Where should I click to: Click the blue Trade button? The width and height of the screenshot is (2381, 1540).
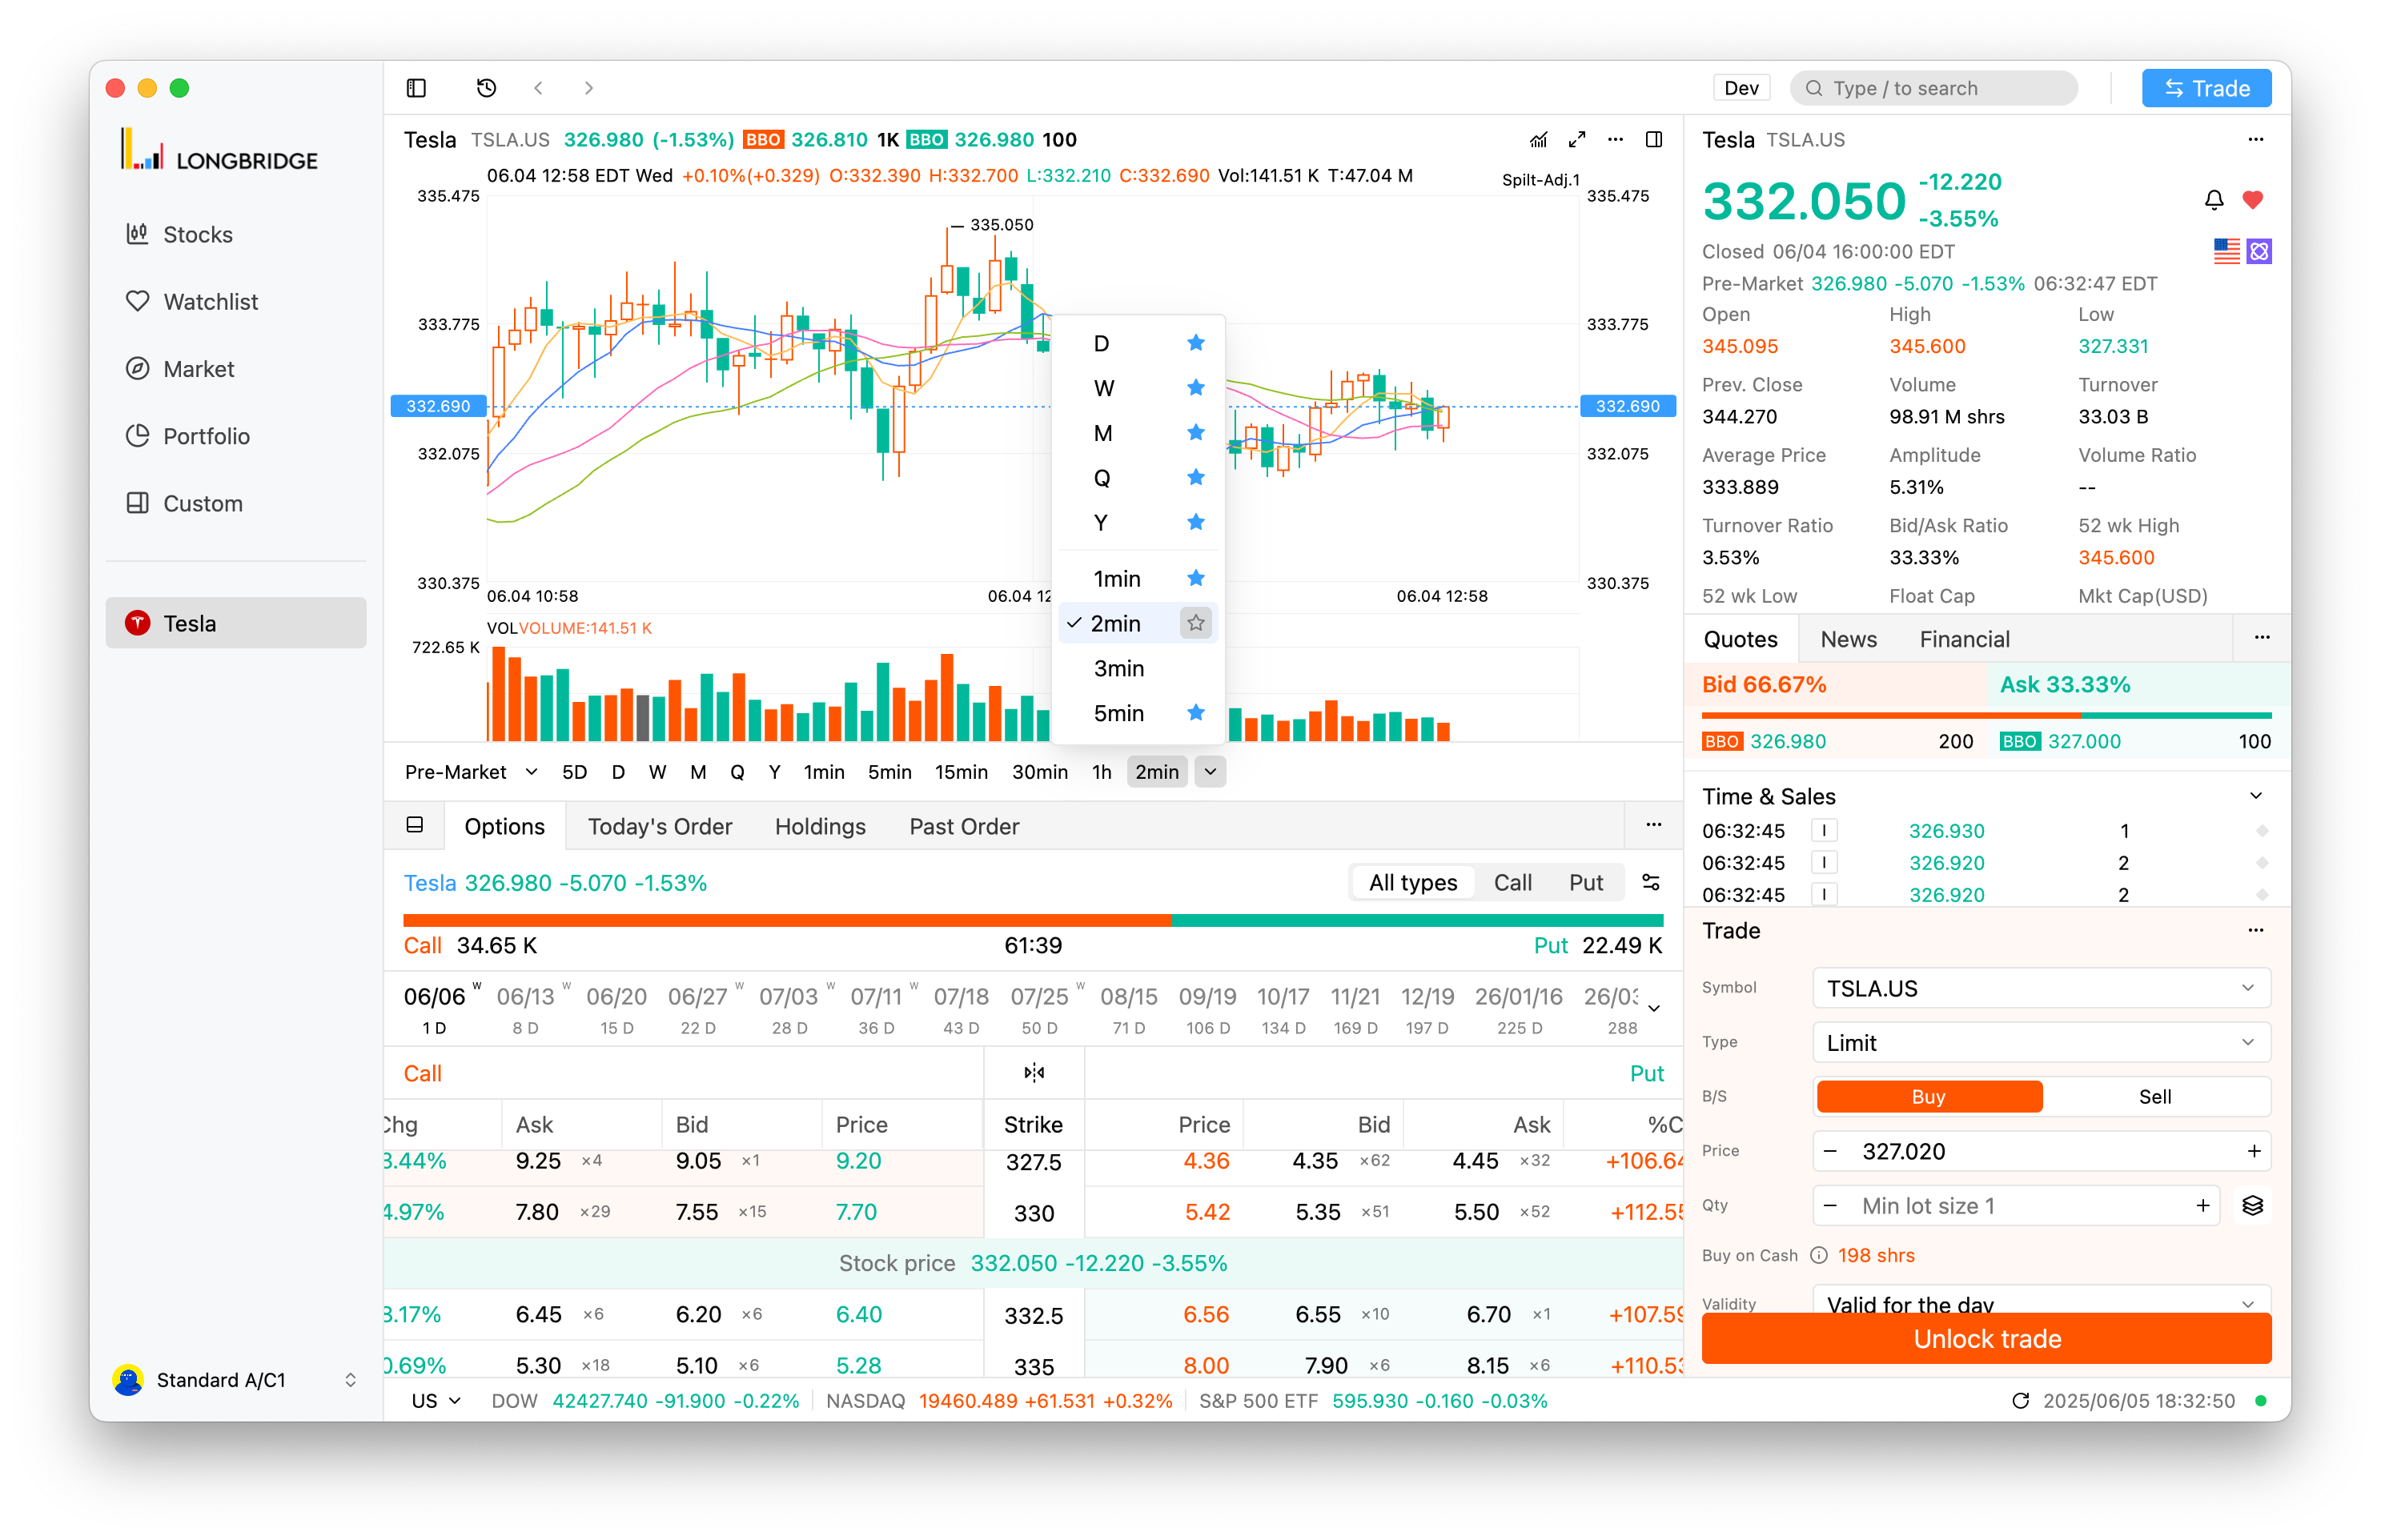[x=2206, y=88]
